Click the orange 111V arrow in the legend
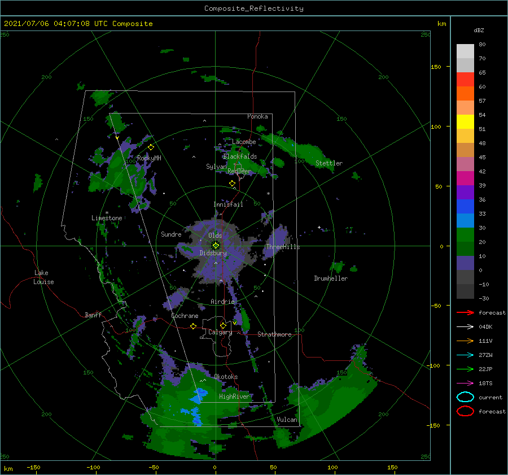The image size is (508, 475). 465,341
